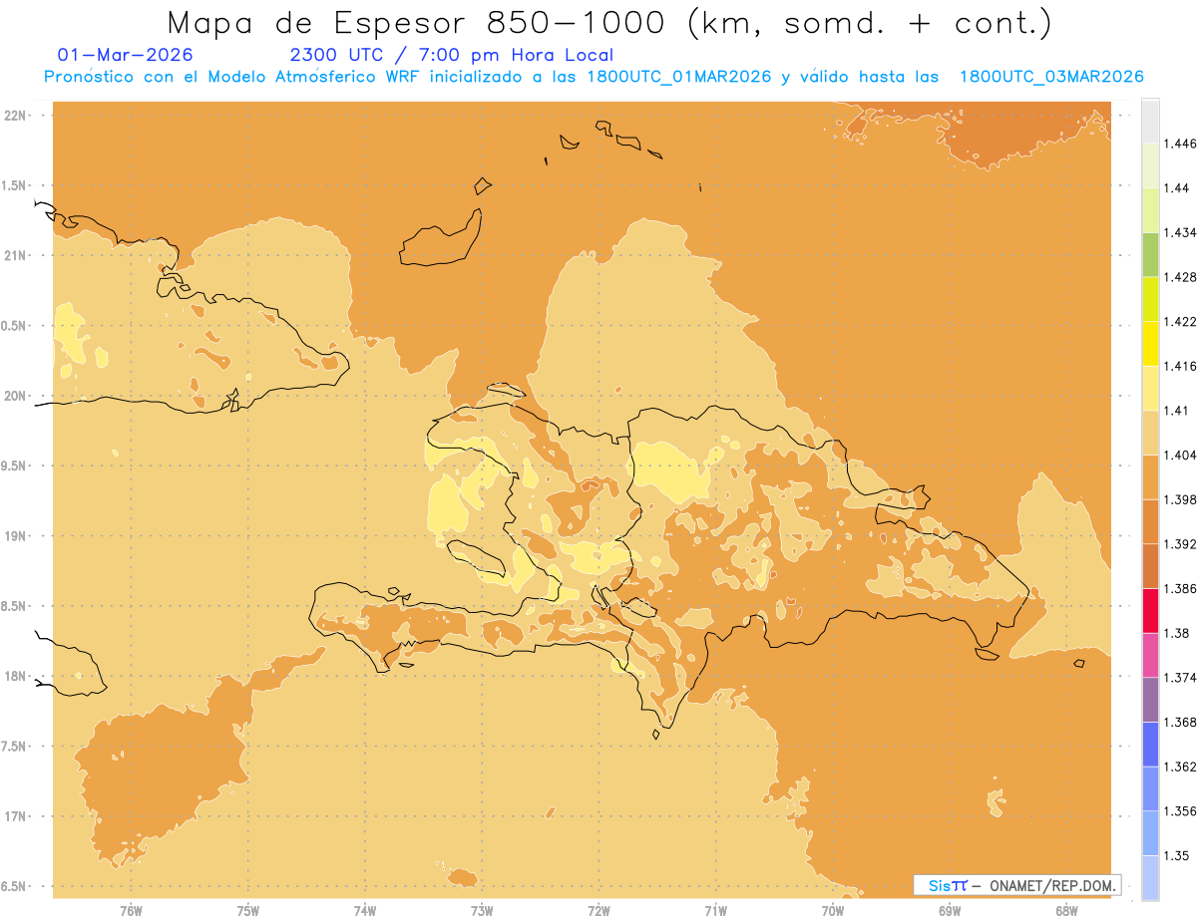Click latitude axis label '18N'
The image size is (1197, 924).
coord(17,676)
